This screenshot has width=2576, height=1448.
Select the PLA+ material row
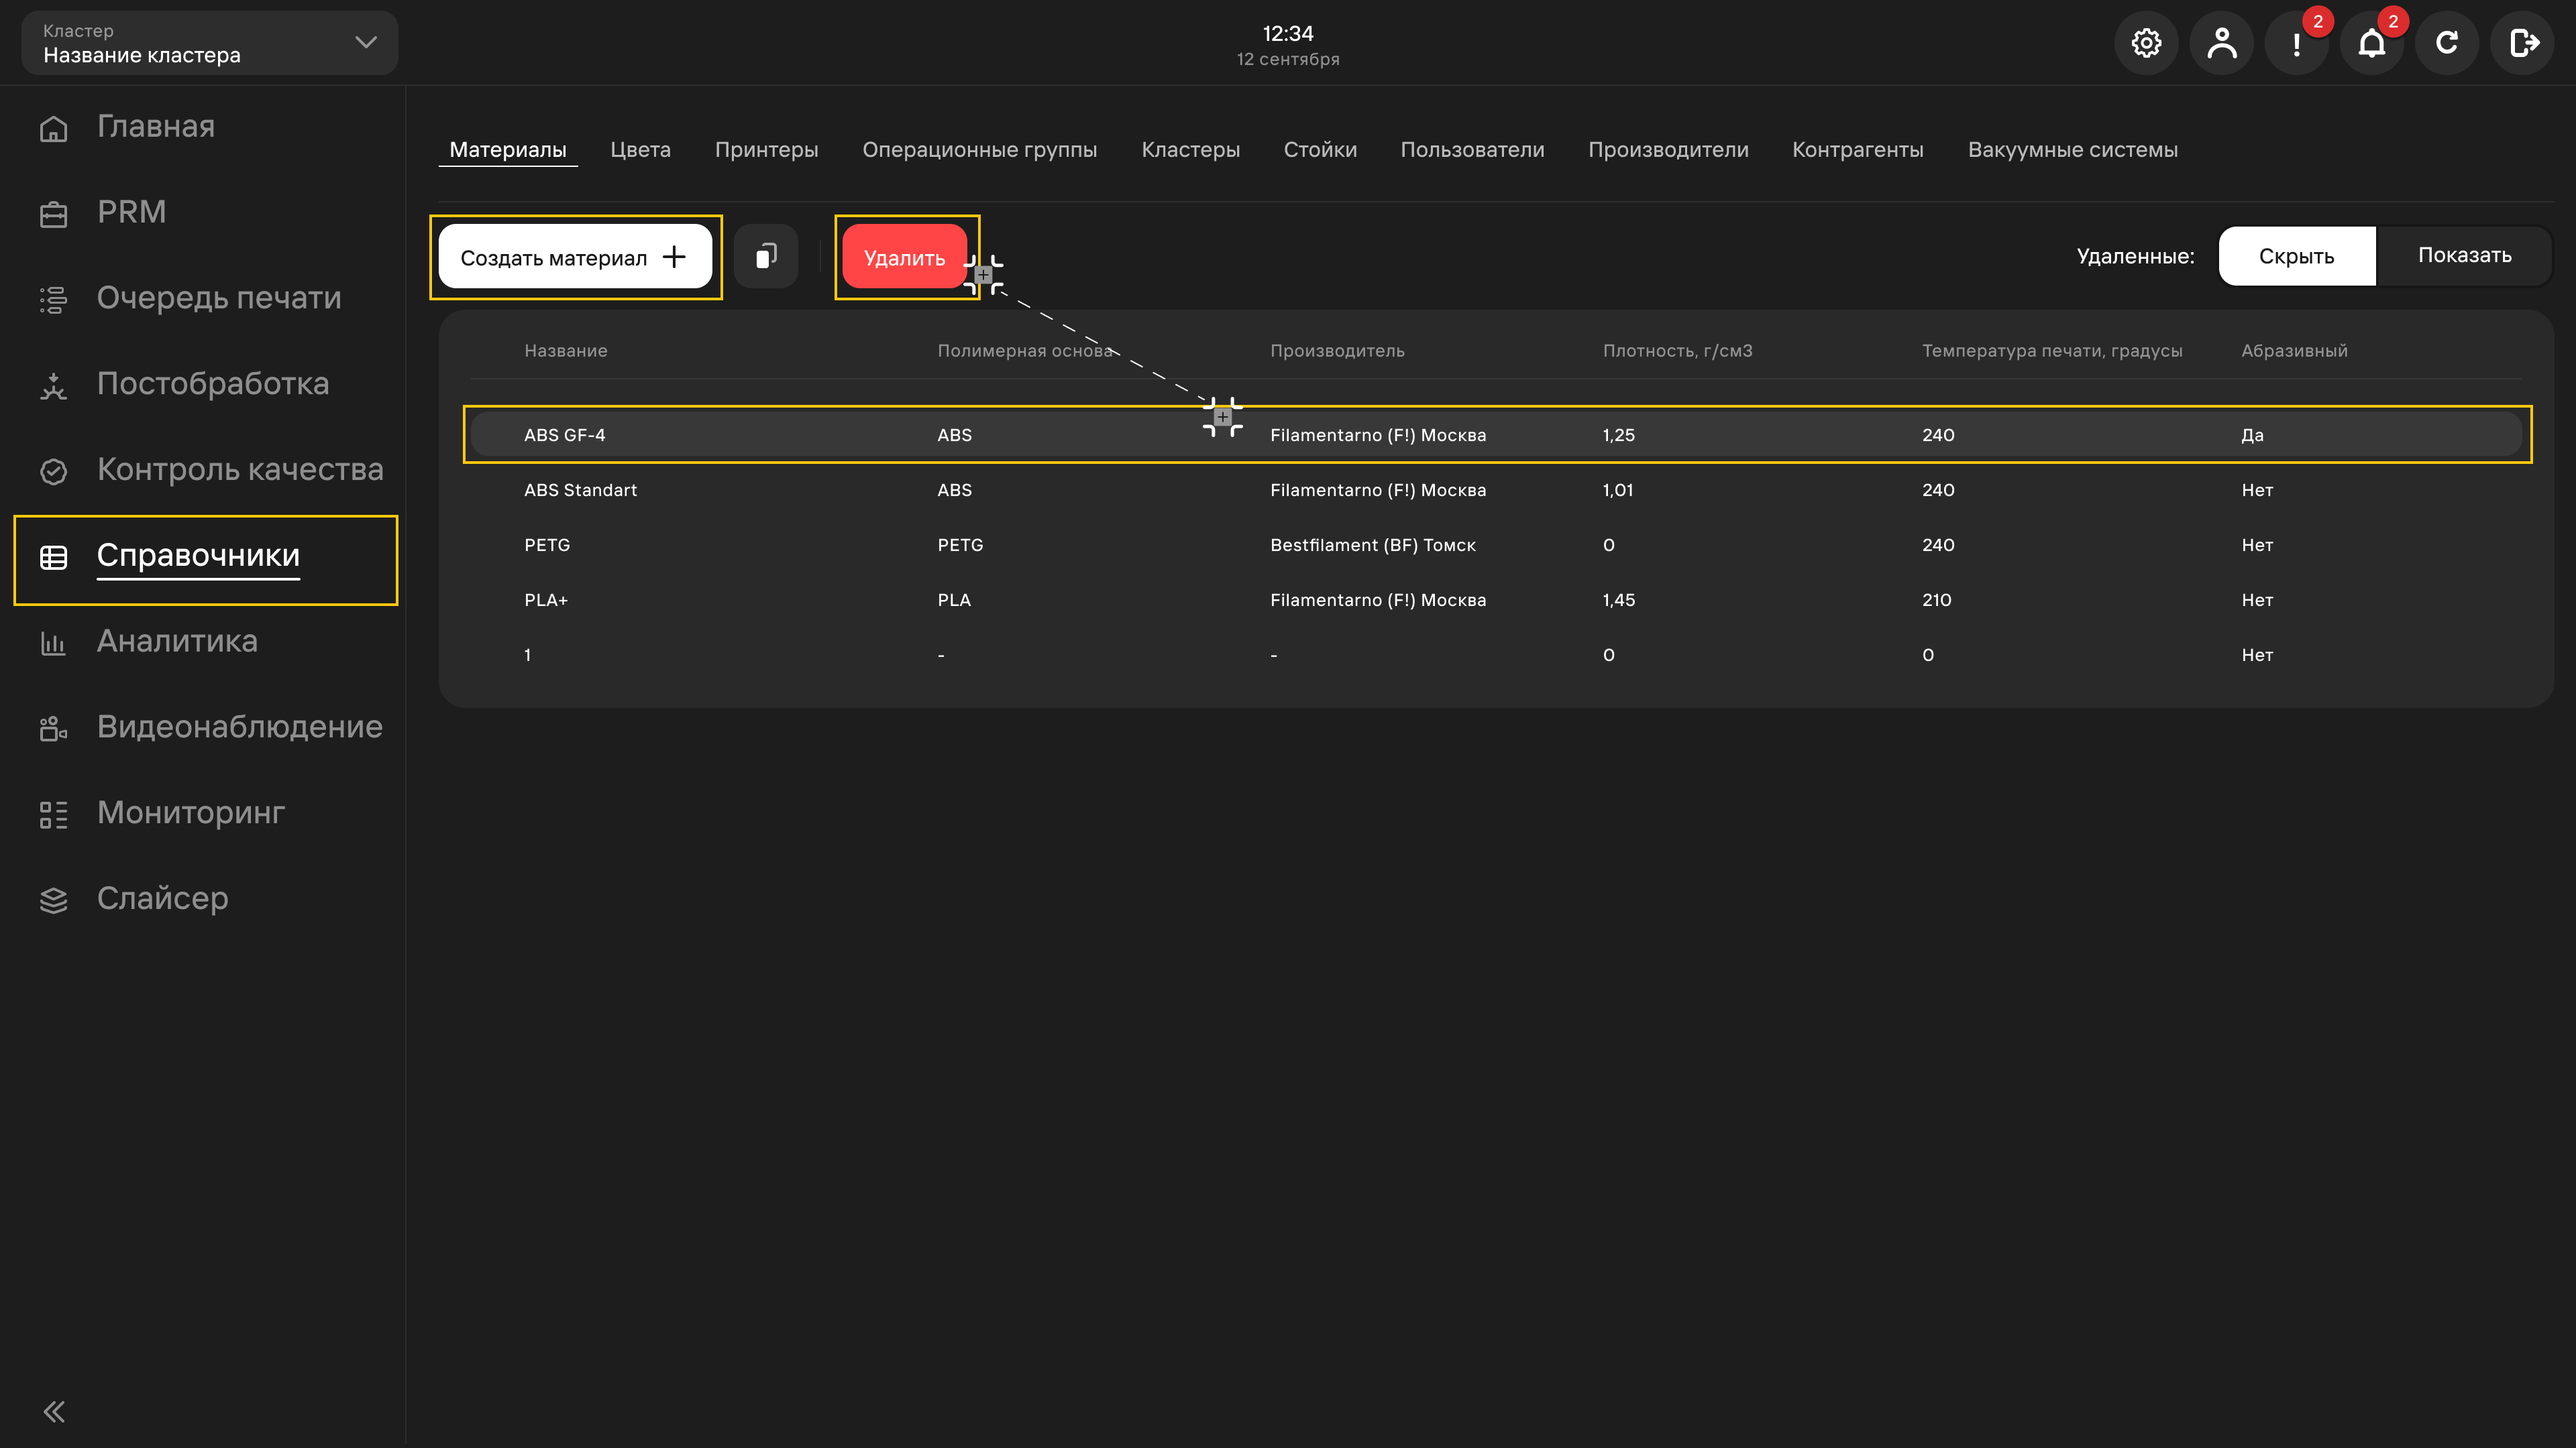point(1497,599)
